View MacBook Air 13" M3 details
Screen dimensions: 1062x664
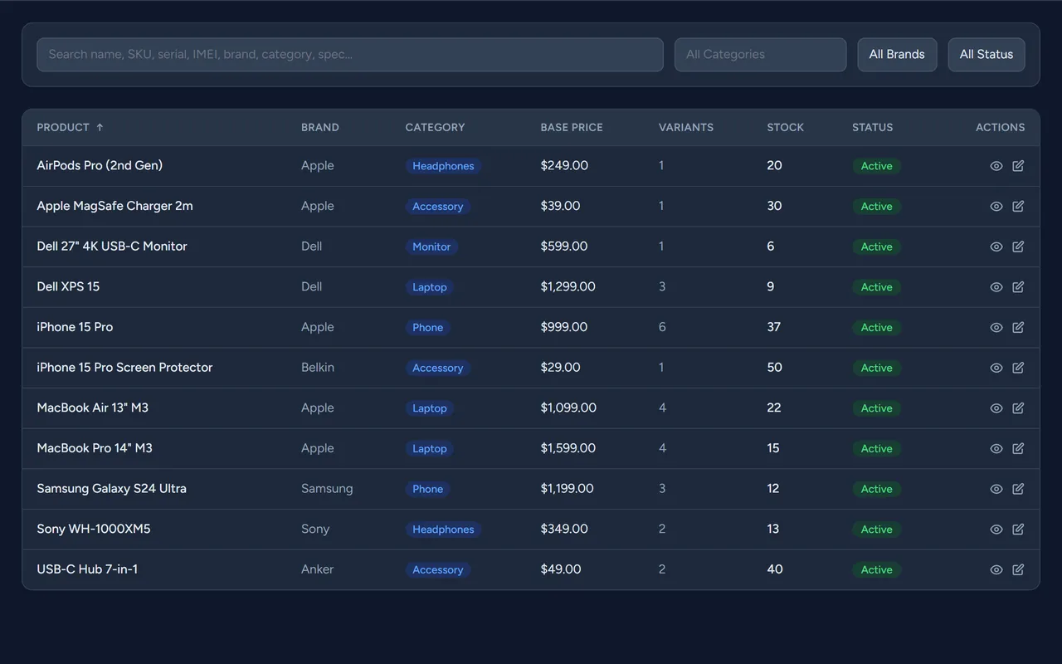pos(996,408)
